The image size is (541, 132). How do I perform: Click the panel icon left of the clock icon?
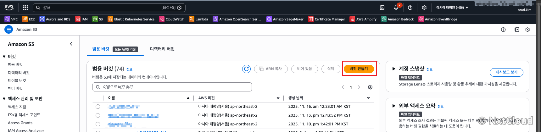(517, 30)
